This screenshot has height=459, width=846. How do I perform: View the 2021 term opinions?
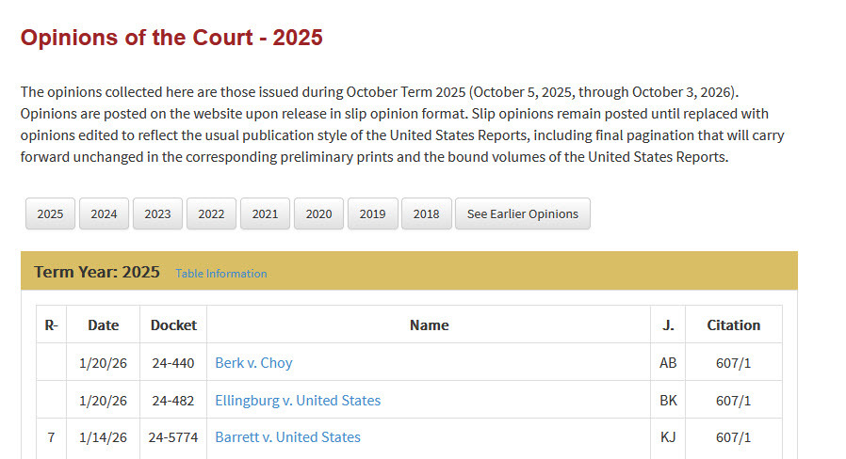tap(265, 214)
